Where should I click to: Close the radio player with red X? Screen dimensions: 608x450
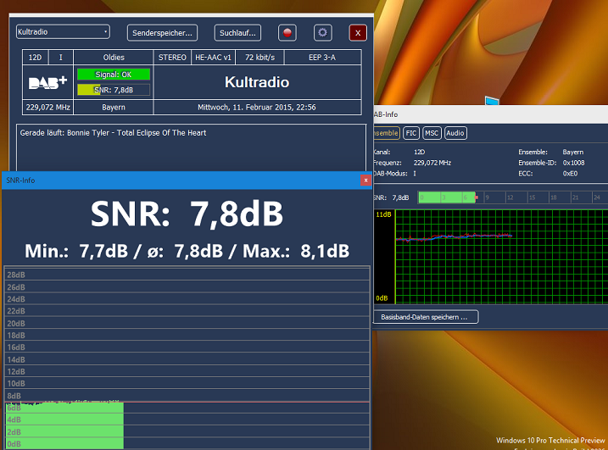(x=358, y=33)
